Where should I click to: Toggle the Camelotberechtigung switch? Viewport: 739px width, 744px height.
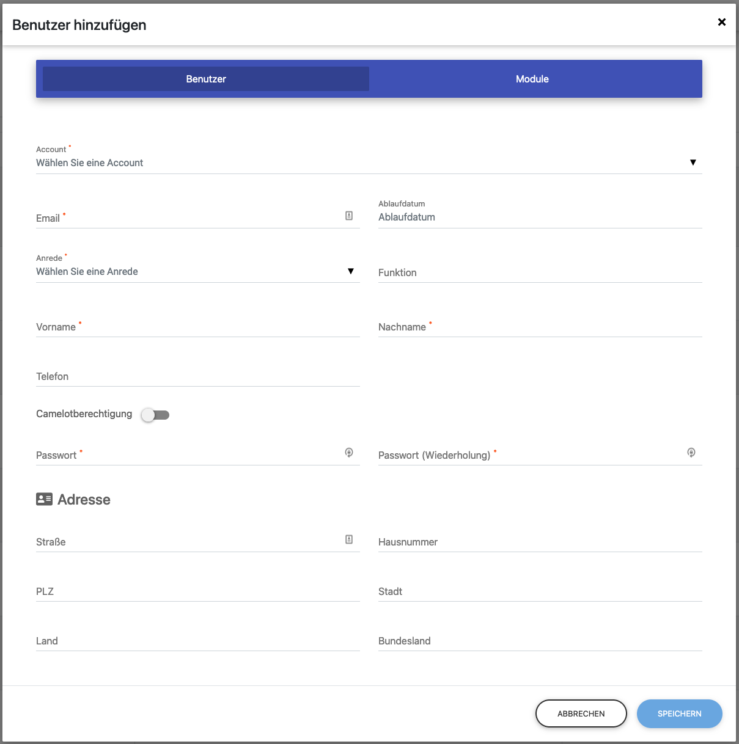[155, 415]
